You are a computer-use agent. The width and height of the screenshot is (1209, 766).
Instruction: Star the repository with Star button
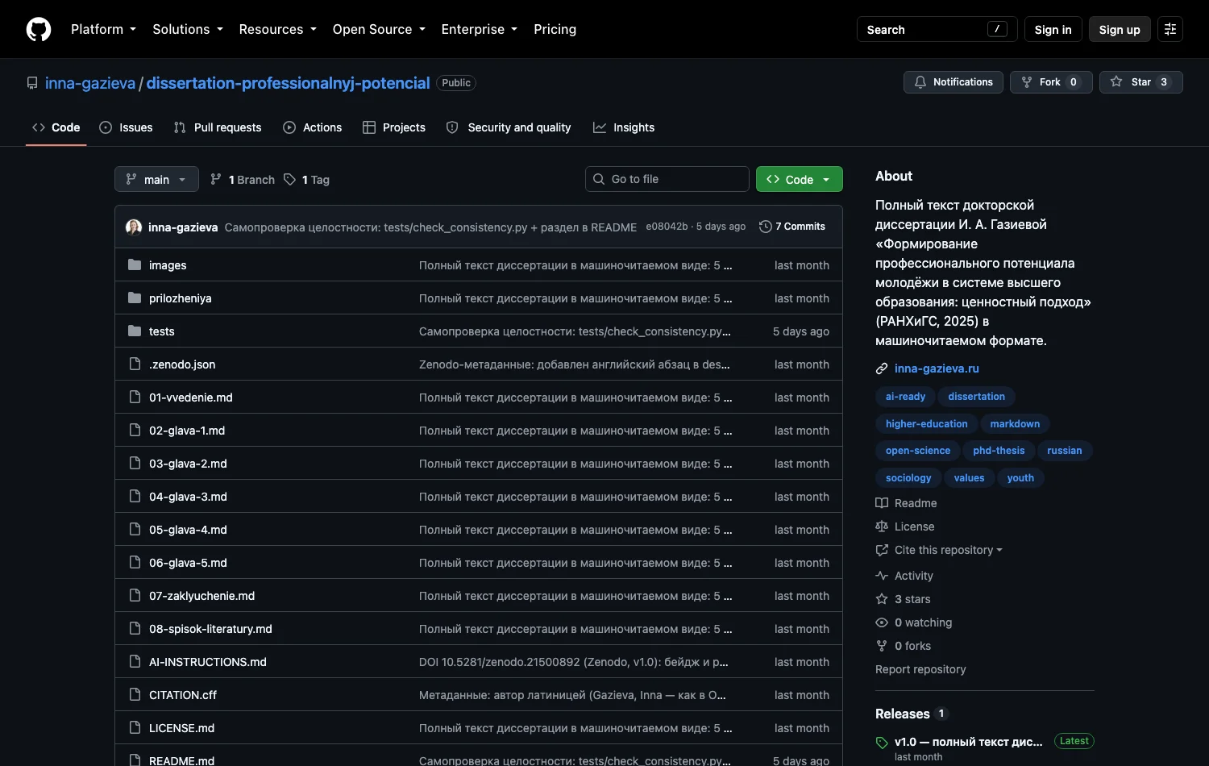tap(1141, 82)
